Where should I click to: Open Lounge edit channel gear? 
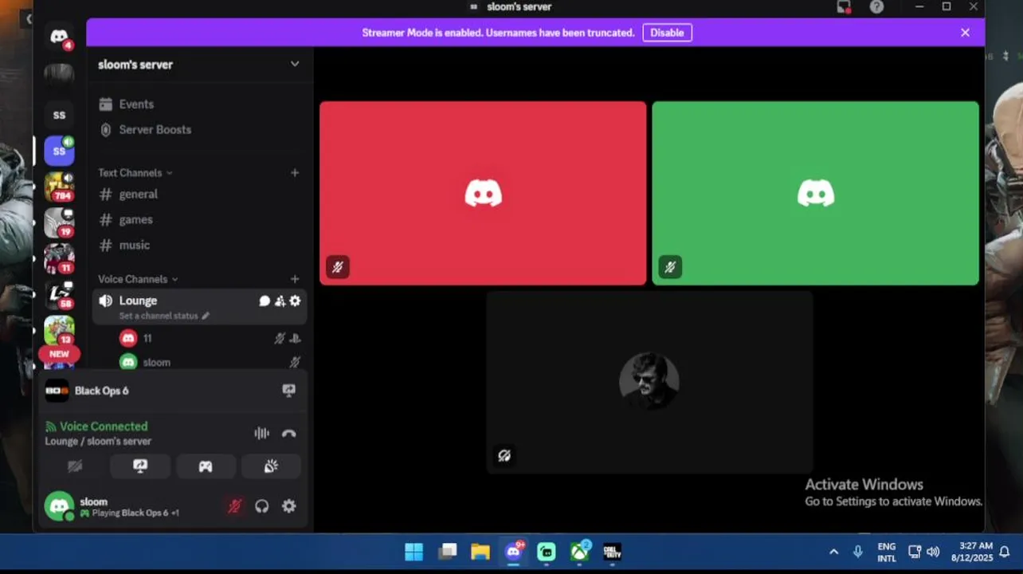[x=295, y=301]
